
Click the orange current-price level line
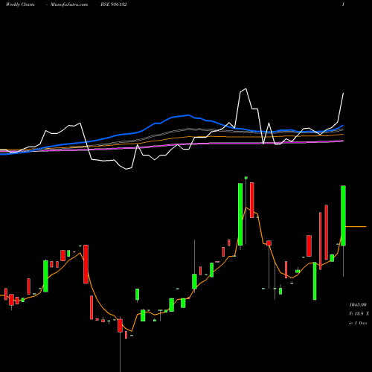pyautogui.click(x=356, y=227)
